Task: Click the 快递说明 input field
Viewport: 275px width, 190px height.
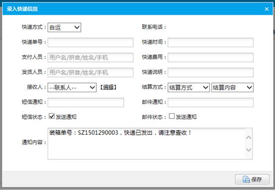Action: [x=210, y=72]
